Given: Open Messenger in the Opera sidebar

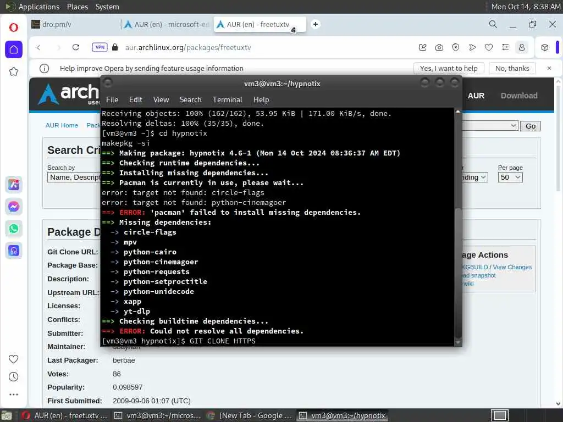Looking at the screenshot, I should [14, 207].
